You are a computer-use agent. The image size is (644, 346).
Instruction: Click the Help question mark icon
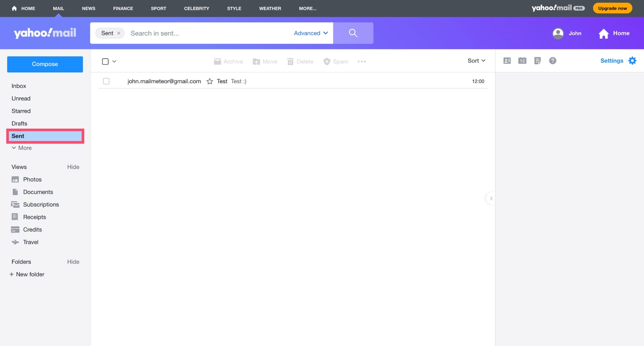click(x=553, y=61)
